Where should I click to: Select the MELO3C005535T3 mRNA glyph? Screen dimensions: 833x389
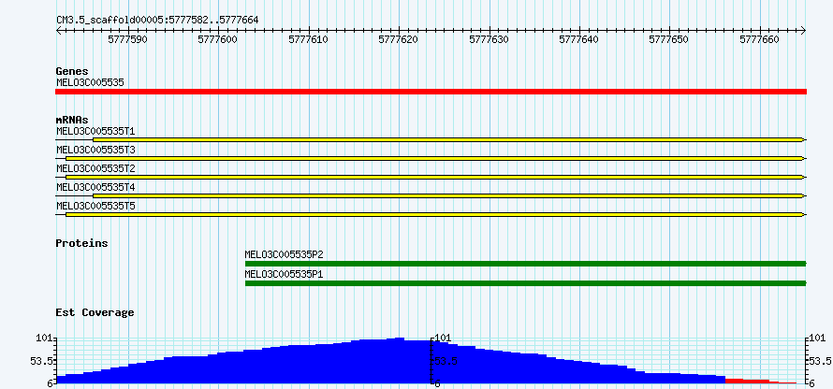431,158
